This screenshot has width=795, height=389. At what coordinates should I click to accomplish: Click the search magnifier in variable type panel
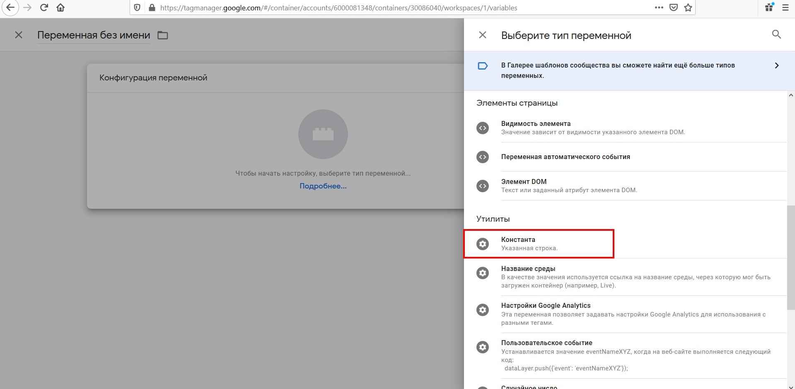tap(776, 35)
